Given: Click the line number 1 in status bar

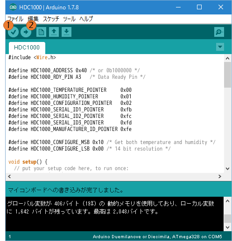Looking at the screenshot, I should pyautogui.click(x=10, y=237).
